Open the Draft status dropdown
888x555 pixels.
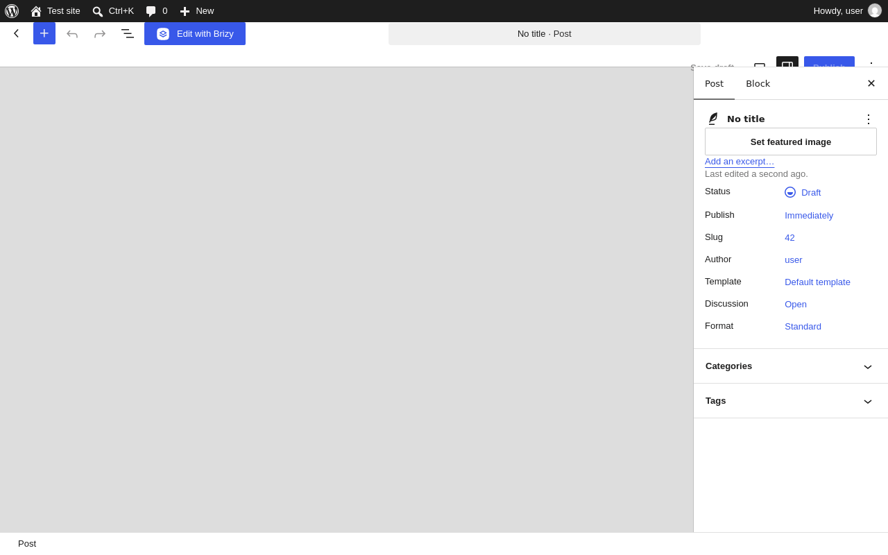tap(803, 192)
